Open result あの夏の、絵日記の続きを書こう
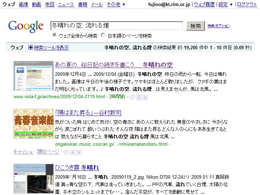 114,65
